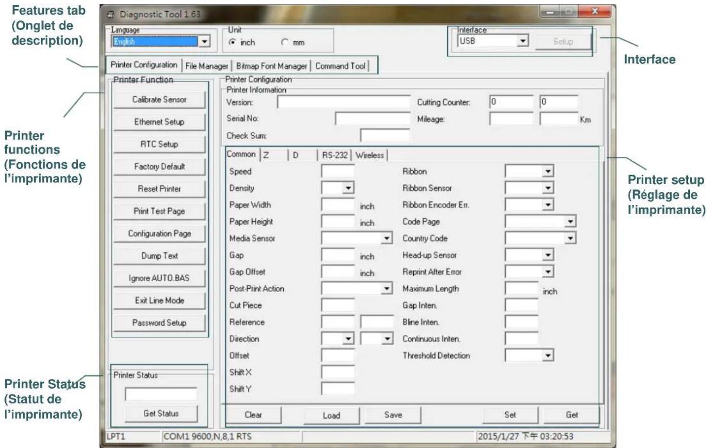Click Ignore AUTO.BAS button
The width and height of the screenshot is (709, 448).
(x=159, y=278)
